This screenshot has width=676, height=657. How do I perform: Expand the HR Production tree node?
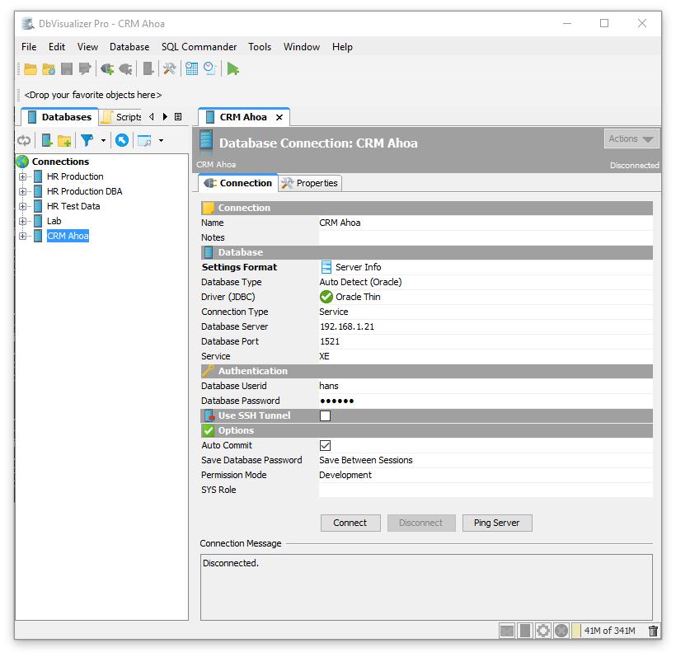tap(23, 176)
